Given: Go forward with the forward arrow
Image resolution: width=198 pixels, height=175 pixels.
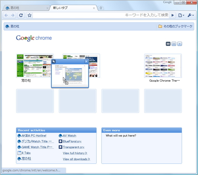Looking at the screenshot, I should [13, 15].
